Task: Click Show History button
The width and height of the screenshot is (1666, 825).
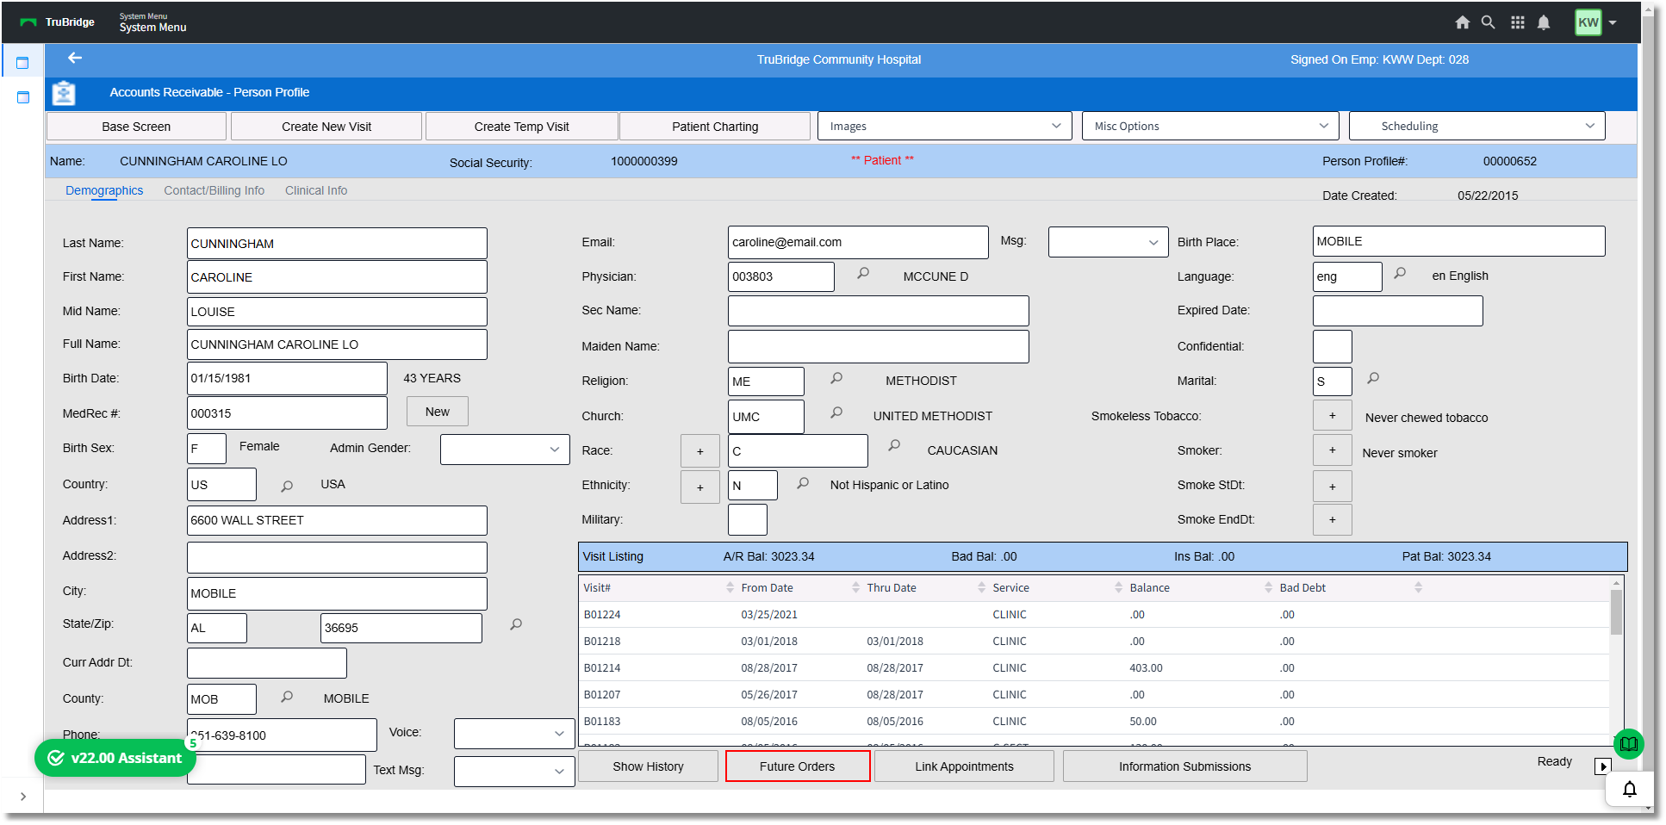Action: click(x=648, y=766)
